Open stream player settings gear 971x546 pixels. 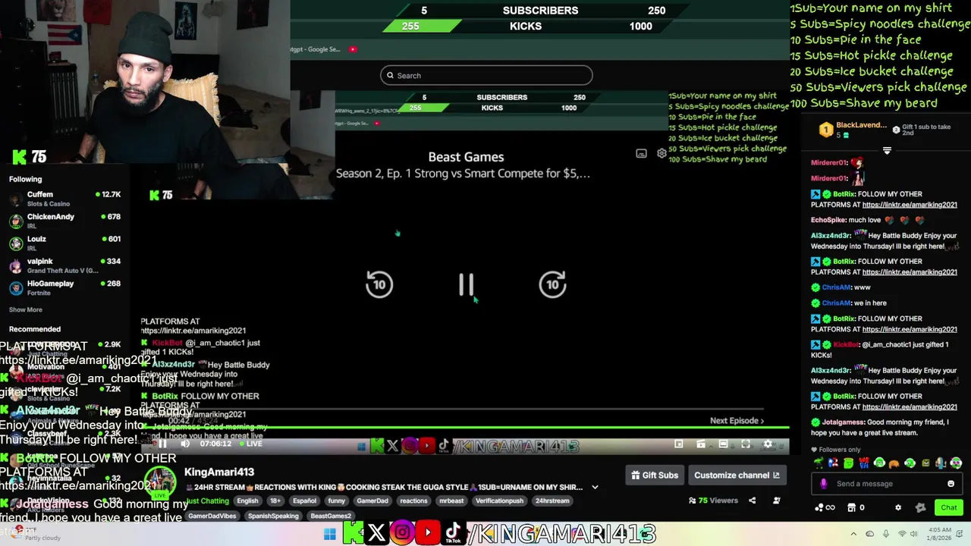coord(768,444)
